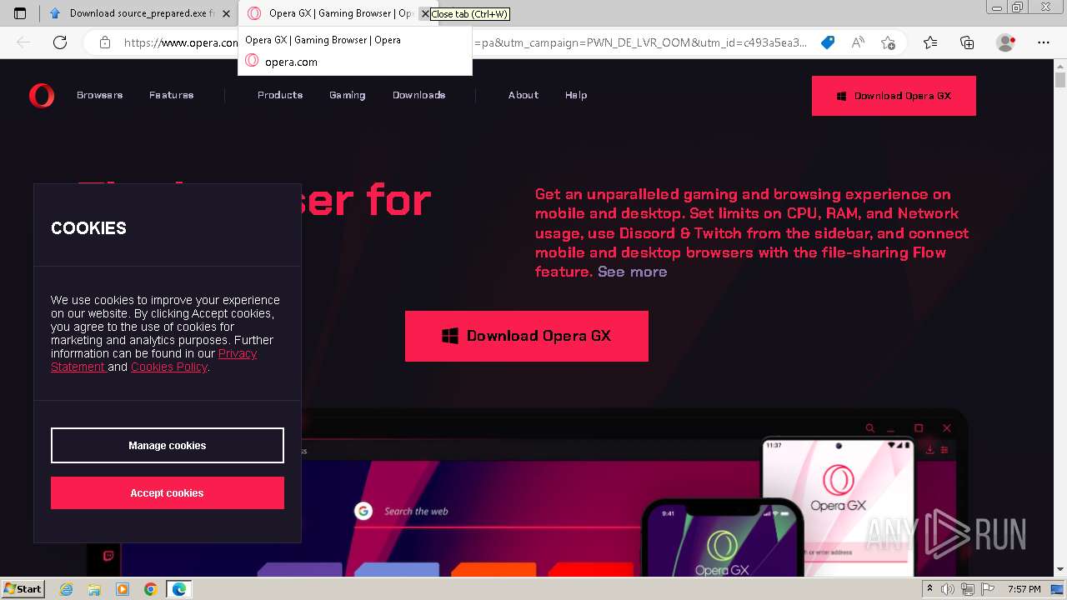Close the Opera GX tab
Image resolution: width=1067 pixels, height=600 pixels.
coord(424,13)
